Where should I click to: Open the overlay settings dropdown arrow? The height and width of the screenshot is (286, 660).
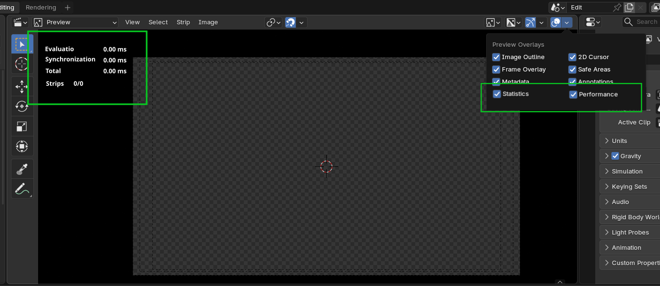[x=567, y=22]
